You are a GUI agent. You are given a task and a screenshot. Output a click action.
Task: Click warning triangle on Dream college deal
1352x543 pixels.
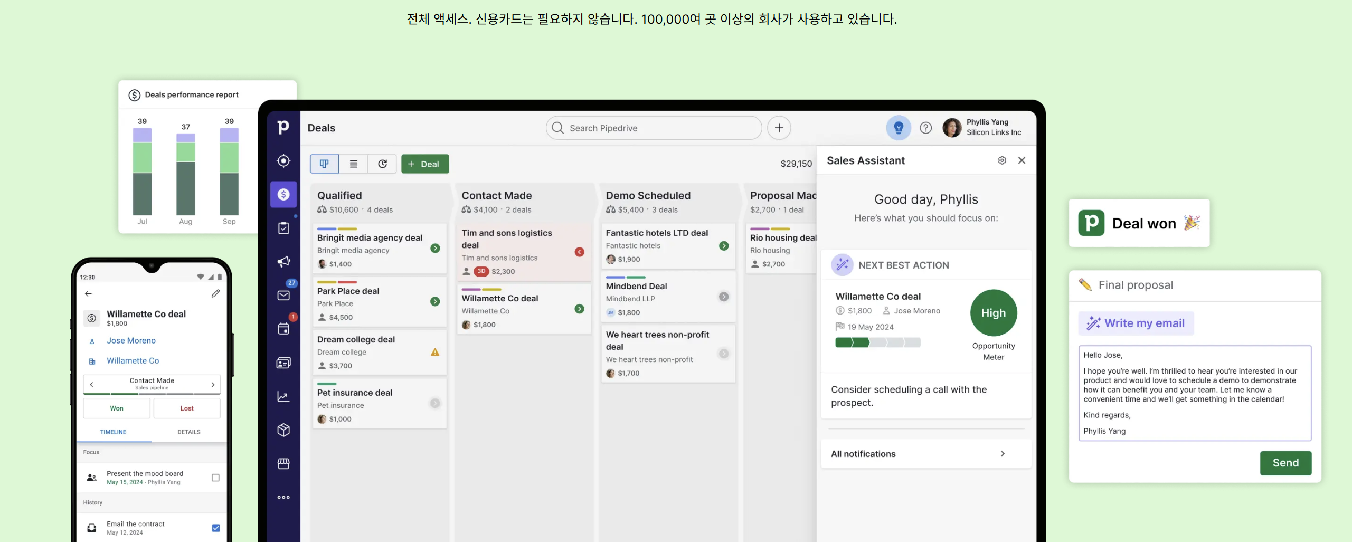coord(435,352)
